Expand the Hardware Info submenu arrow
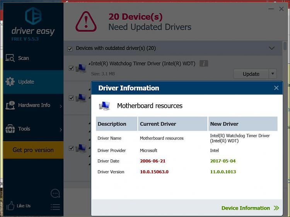290x217 pixels. pyautogui.click(x=61, y=106)
